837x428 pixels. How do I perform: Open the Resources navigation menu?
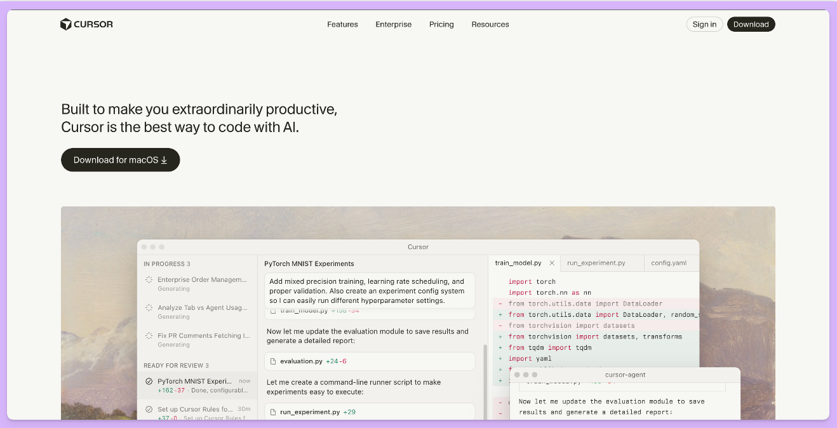coord(490,24)
